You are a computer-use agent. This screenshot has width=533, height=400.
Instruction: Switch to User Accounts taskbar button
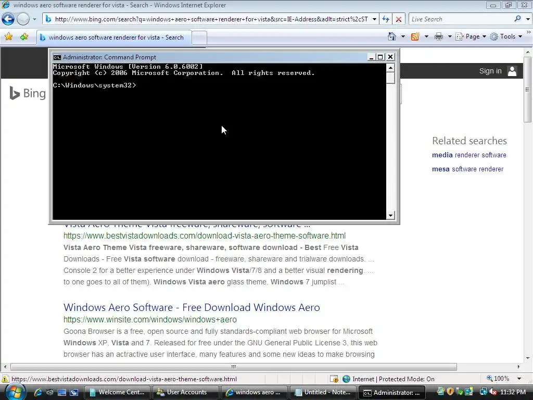tap(186, 392)
